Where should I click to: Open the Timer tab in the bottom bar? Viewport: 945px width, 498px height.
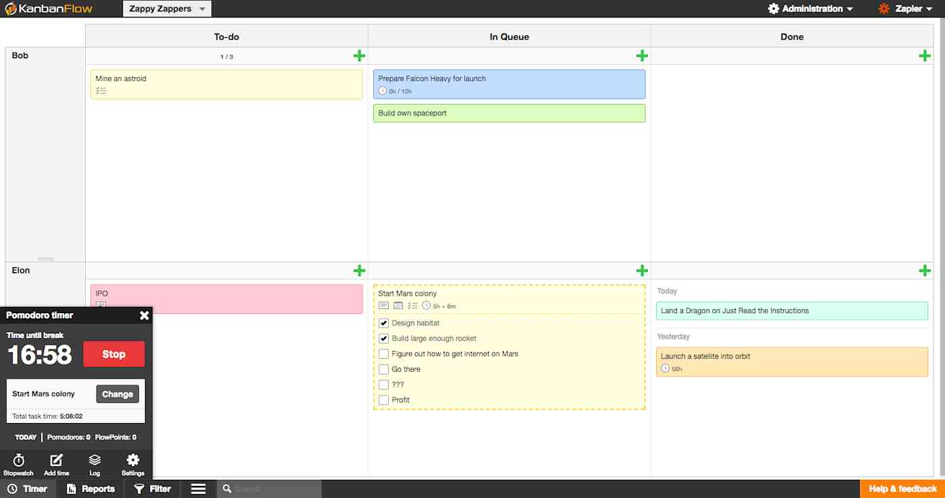coord(28,488)
